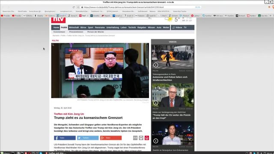
Task: Open the Sport section
Action: (90, 27)
